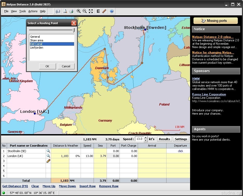Search port with Stockholm row magnifier

(48, 151)
